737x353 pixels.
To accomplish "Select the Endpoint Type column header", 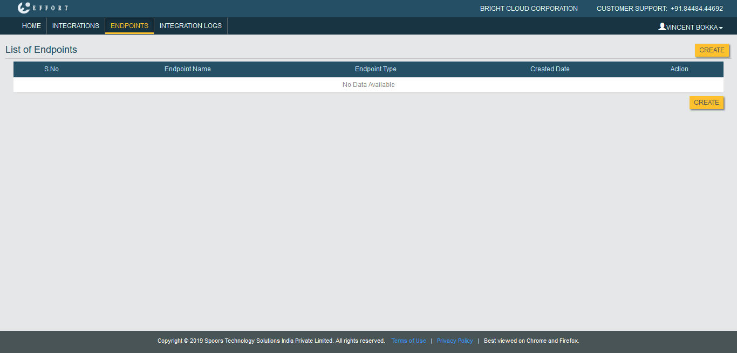I will [376, 69].
